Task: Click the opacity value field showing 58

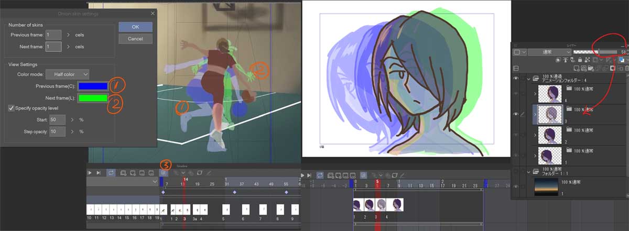Action: 623,52
